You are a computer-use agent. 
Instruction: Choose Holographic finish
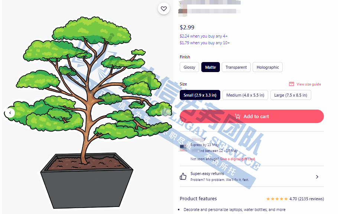[x=267, y=67]
